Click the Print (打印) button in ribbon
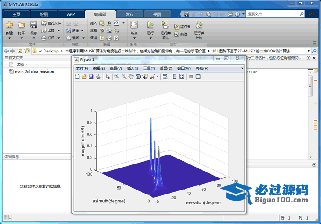Image resolution: width=321 pixels, height=224 pixels. tap(48, 38)
